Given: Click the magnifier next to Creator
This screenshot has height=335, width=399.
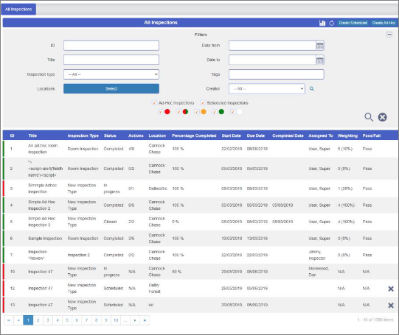Looking at the screenshot, I should point(311,88).
